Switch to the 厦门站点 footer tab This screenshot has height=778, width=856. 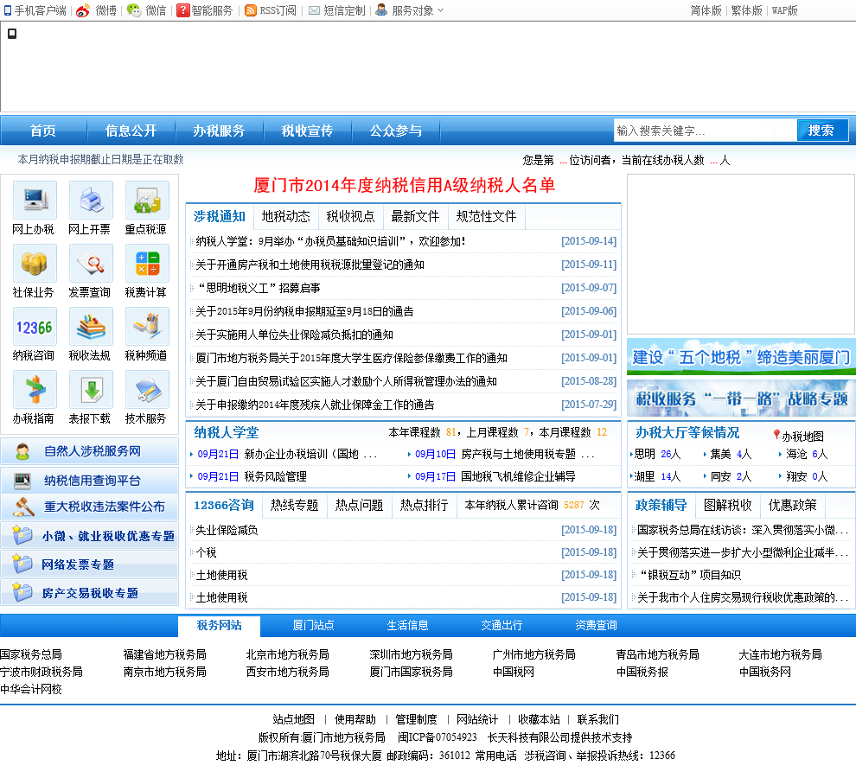313,625
